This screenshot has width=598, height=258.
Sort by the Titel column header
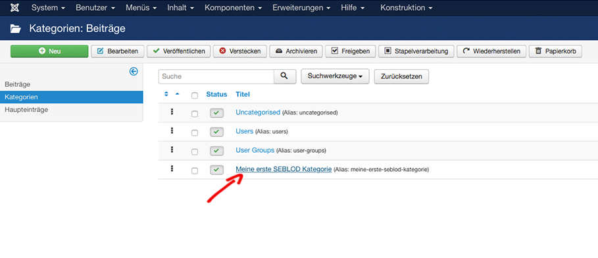point(243,94)
